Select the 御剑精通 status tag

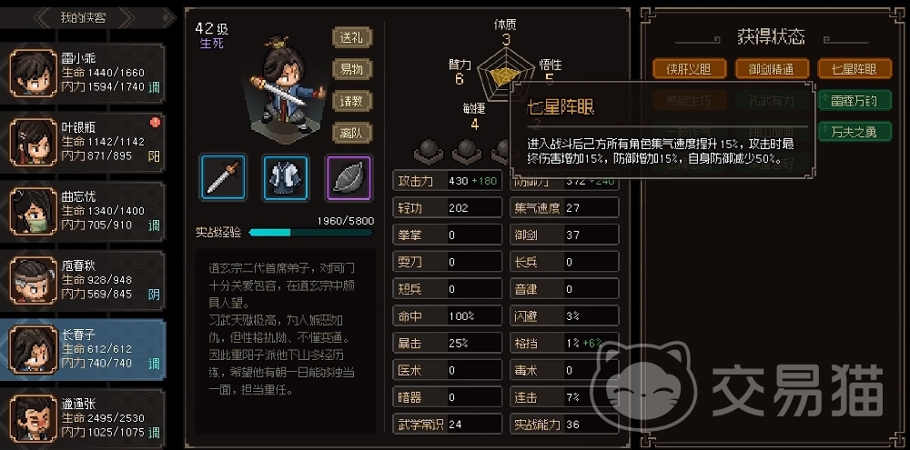772,69
